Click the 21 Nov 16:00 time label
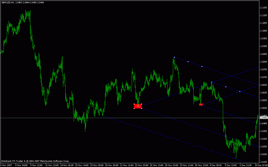The width and height of the screenshot is (268, 167). pyautogui.click(x=126, y=165)
